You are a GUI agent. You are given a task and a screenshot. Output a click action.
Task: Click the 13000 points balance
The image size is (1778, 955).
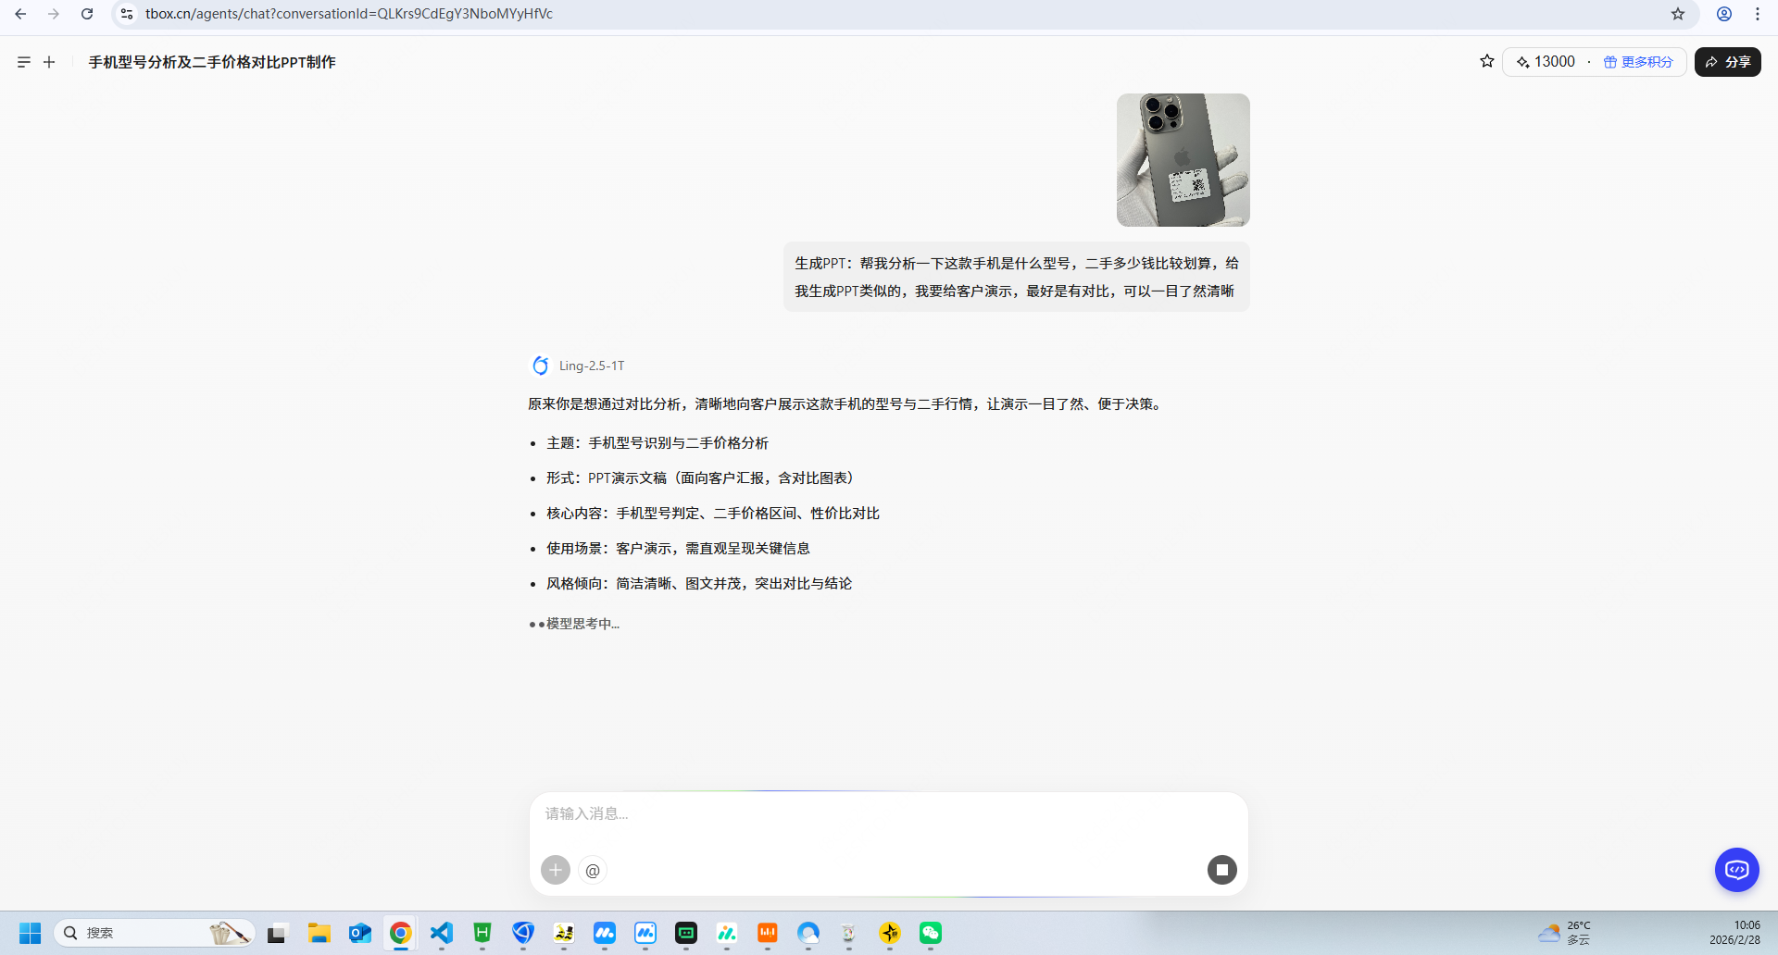[x=1546, y=62]
